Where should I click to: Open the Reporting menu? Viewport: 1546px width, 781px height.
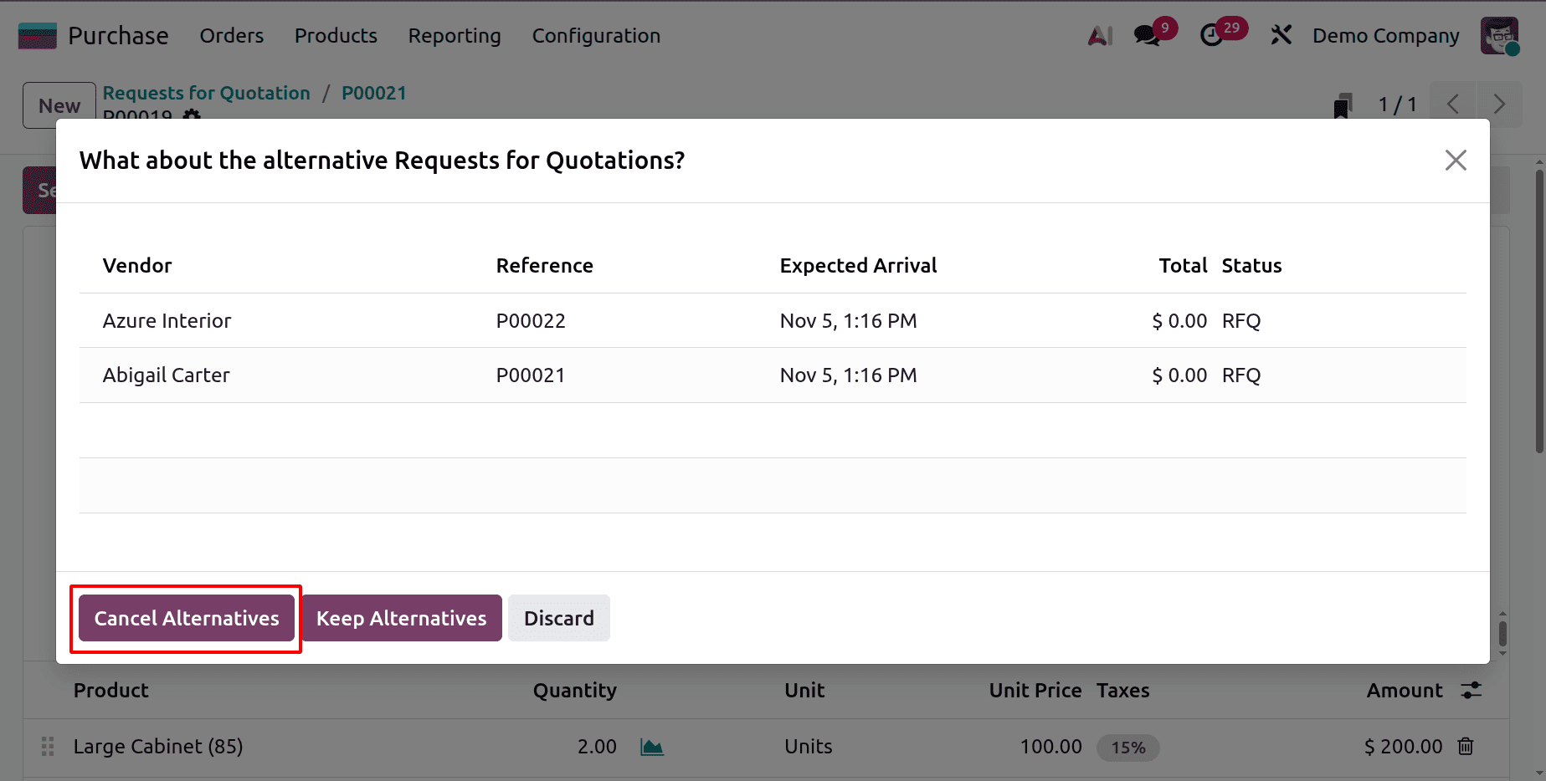click(454, 35)
